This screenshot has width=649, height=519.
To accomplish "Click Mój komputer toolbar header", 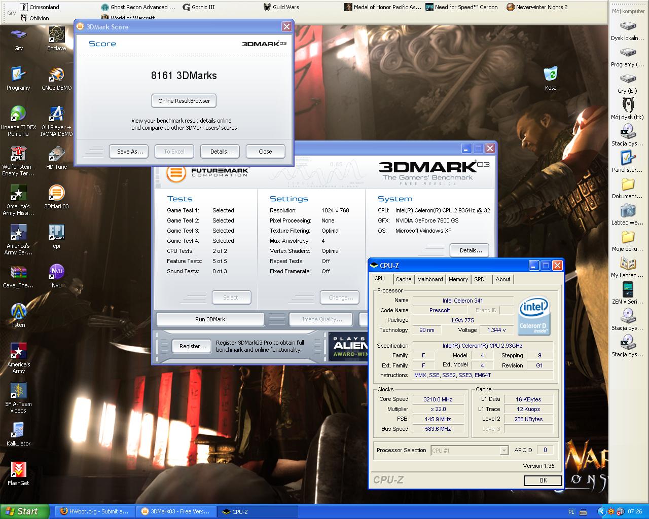I will pyautogui.click(x=628, y=11).
